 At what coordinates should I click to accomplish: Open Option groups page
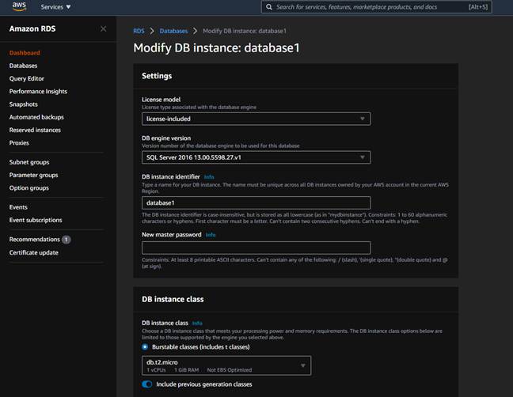click(x=29, y=188)
